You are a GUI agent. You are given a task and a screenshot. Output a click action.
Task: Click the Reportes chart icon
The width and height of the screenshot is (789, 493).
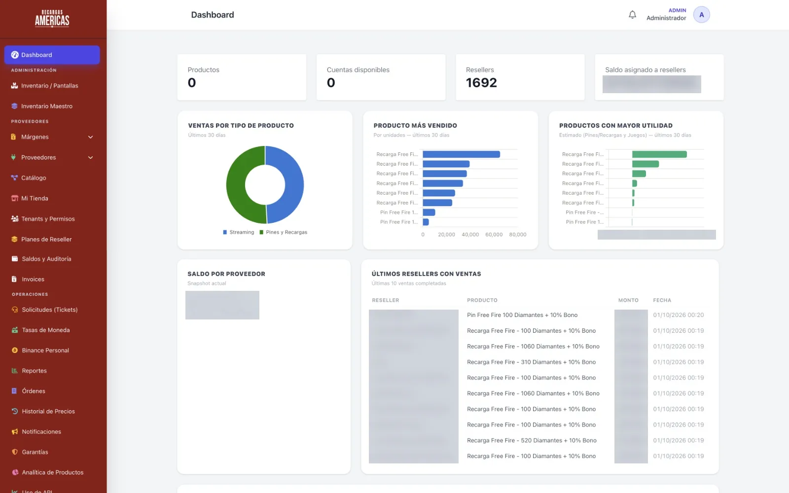click(15, 371)
